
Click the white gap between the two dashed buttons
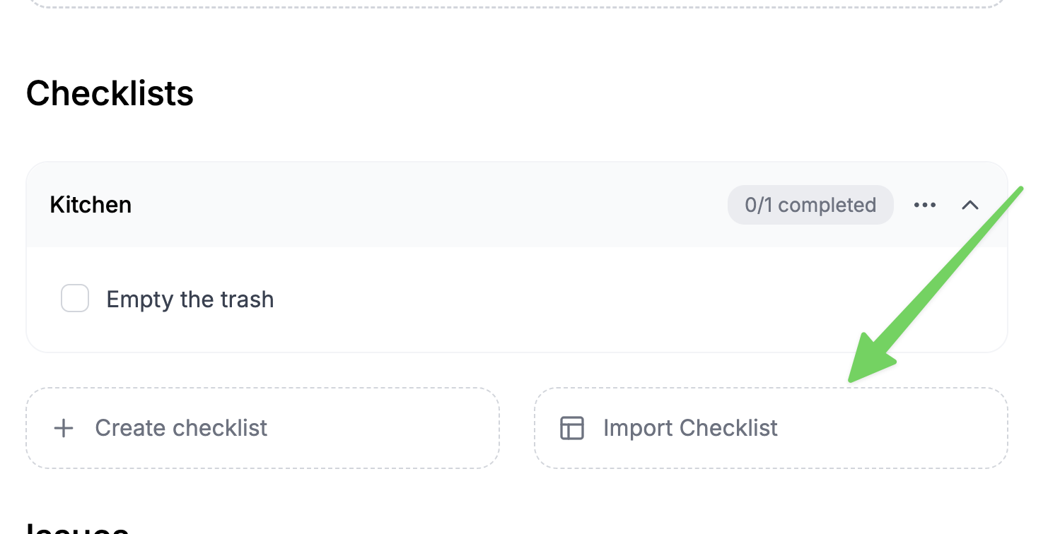pos(517,428)
